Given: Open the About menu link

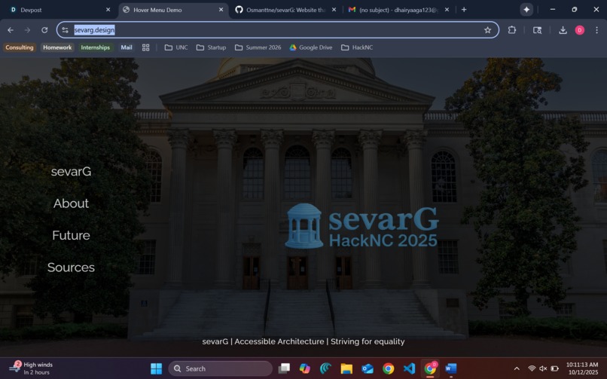Looking at the screenshot, I should tap(72, 203).
